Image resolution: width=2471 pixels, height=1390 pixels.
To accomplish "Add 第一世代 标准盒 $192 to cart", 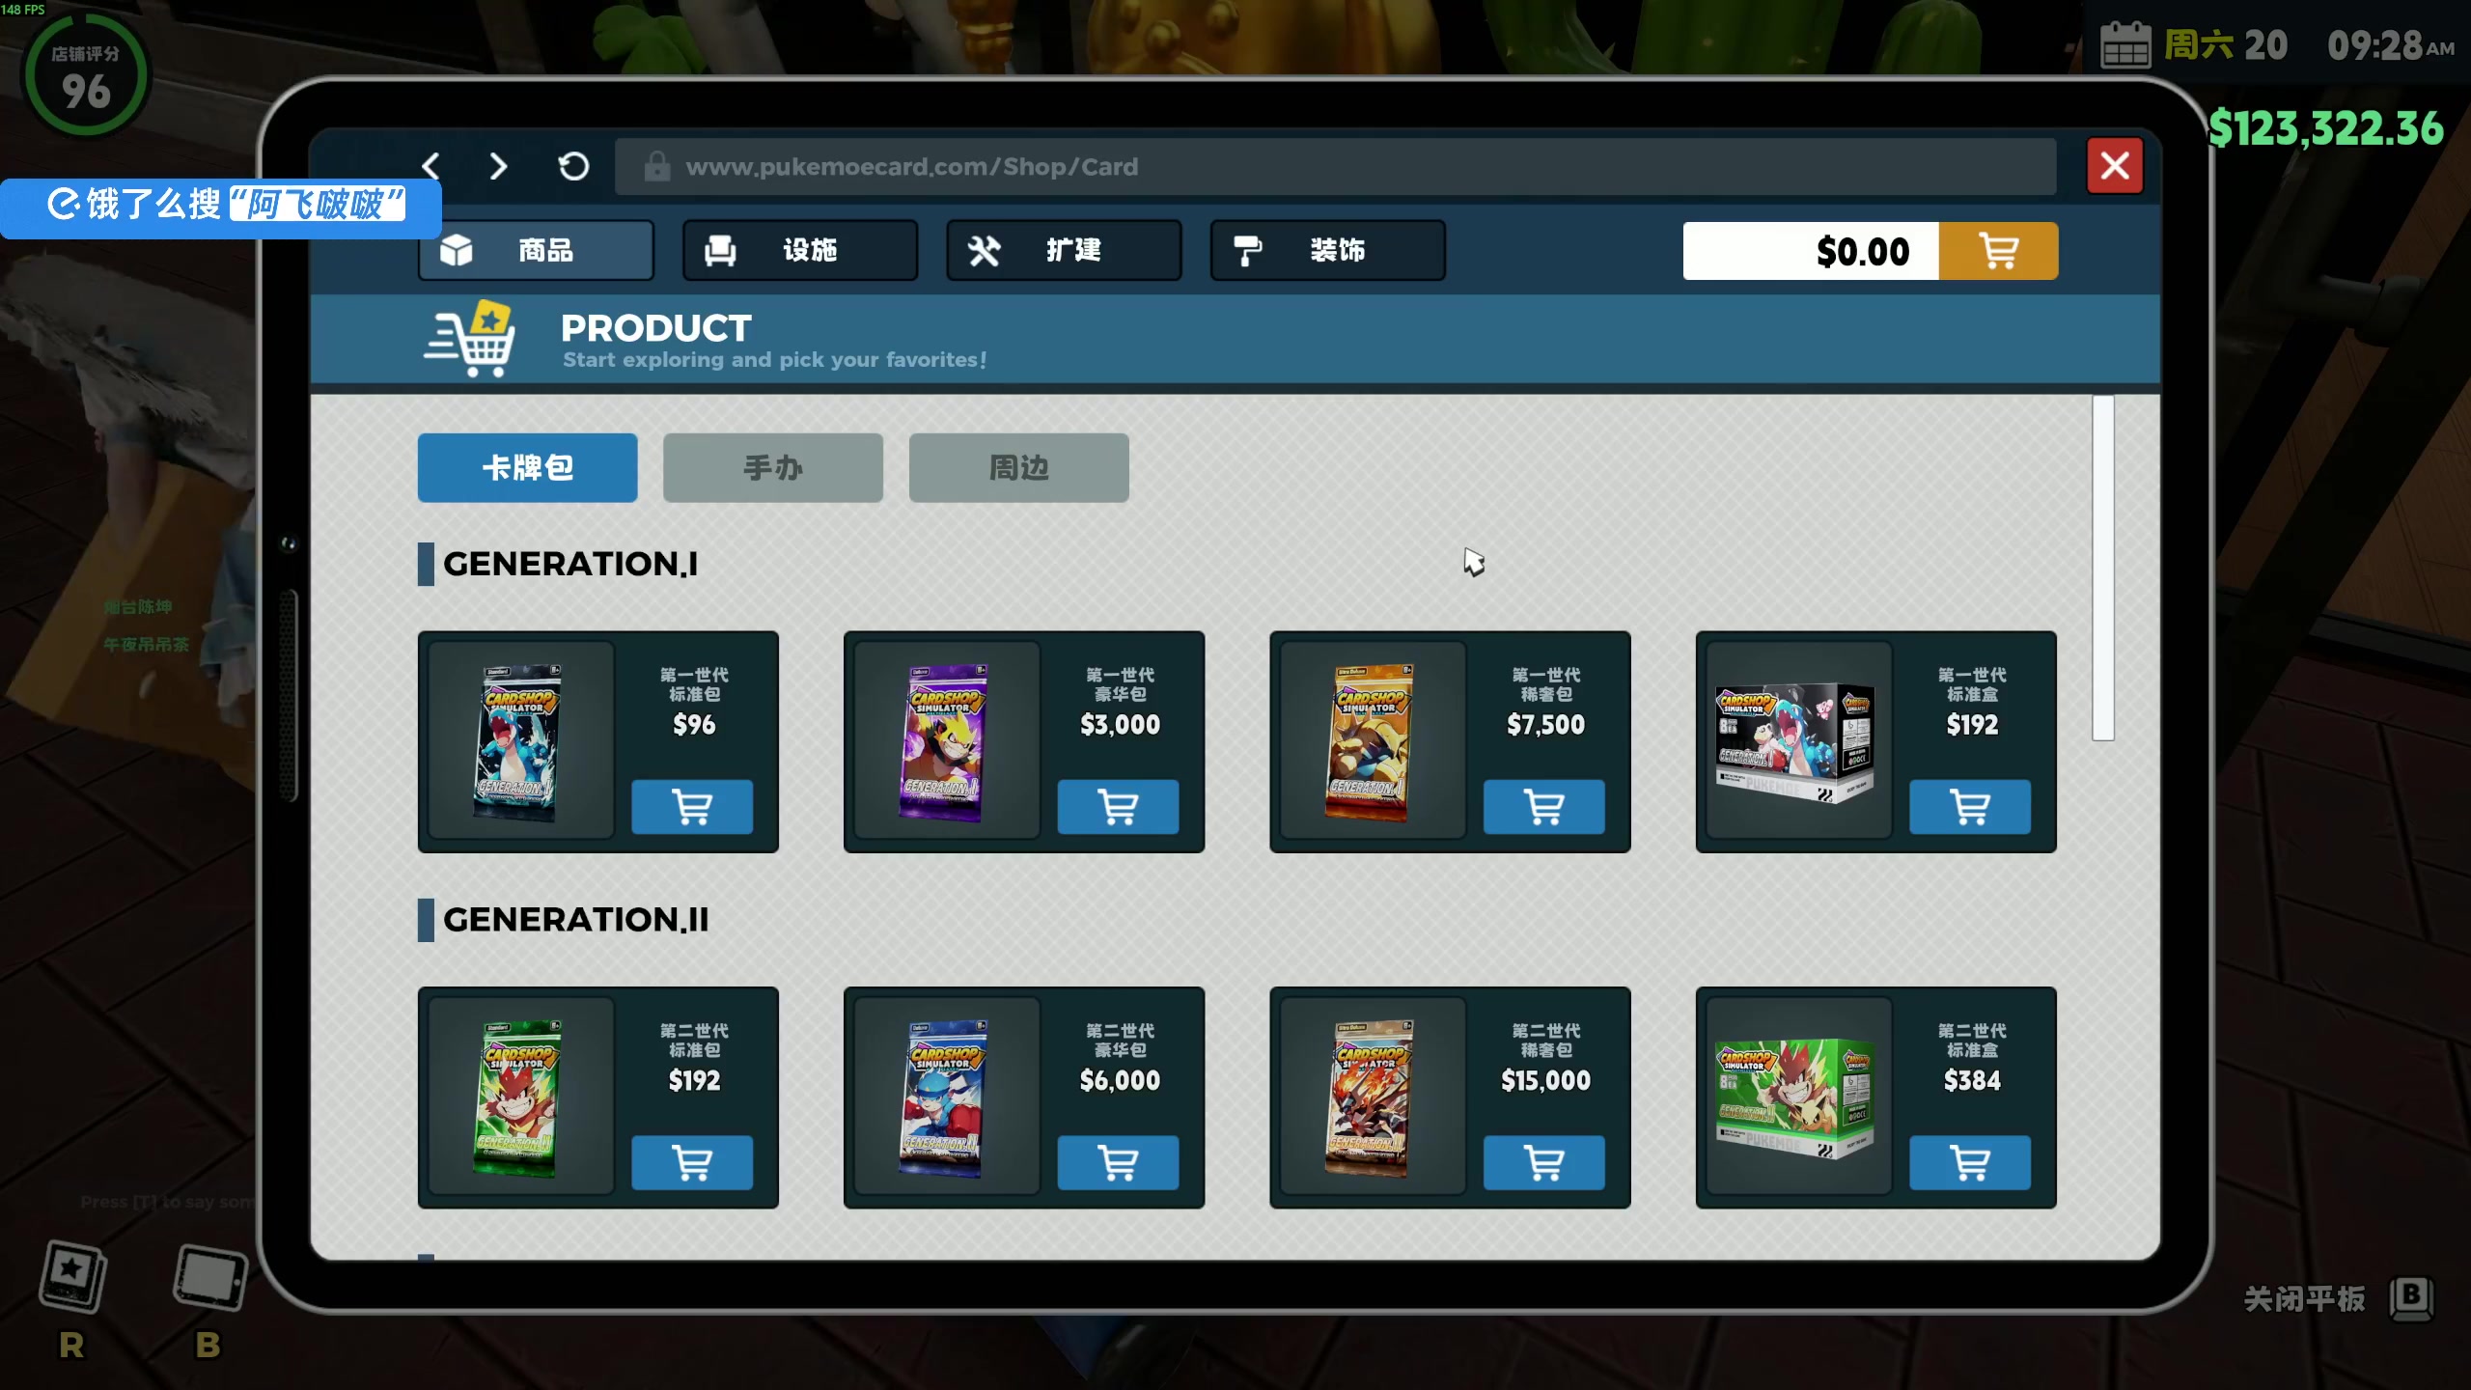I will pos(1970,807).
